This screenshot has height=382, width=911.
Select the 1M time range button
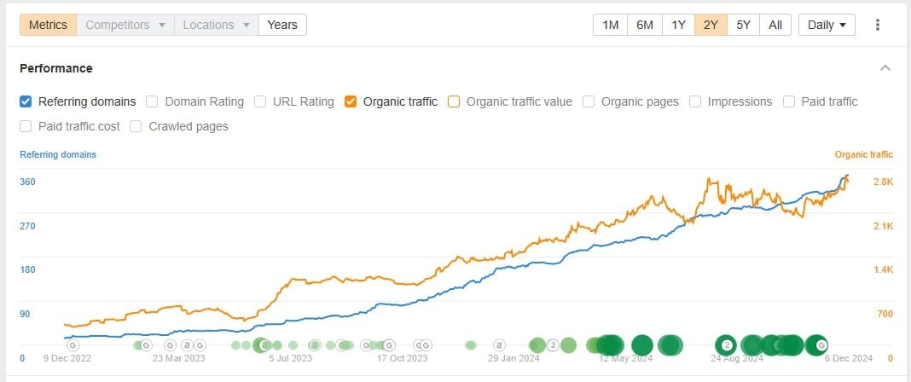tap(610, 25)
